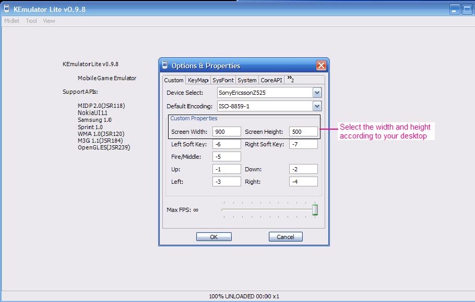Click the NokiaUI 1.1 text
Screen dimensions: 475x302
point(92,113)
